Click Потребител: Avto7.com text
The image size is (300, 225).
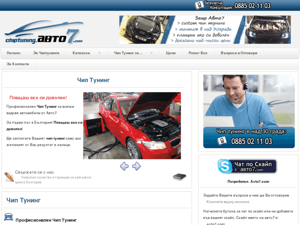coord(248,182)
